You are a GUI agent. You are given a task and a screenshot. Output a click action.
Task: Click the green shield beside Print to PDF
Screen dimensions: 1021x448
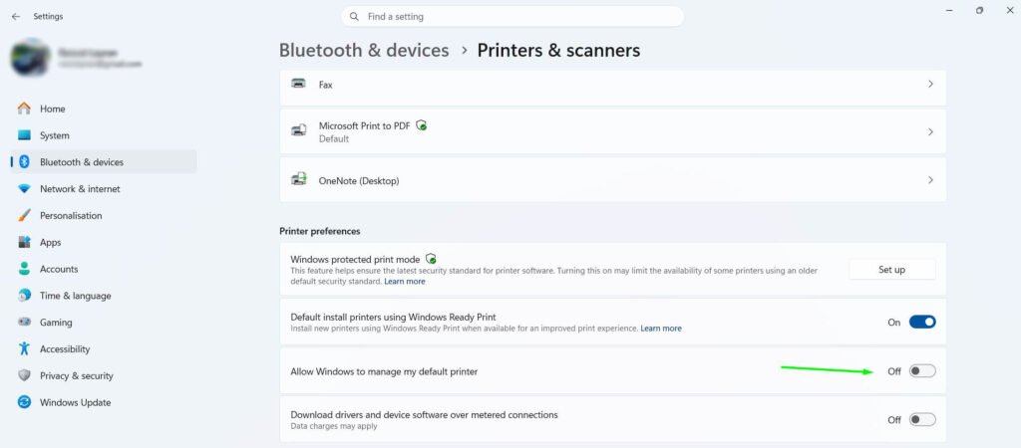pyautogui.click(x=422, y=124)
